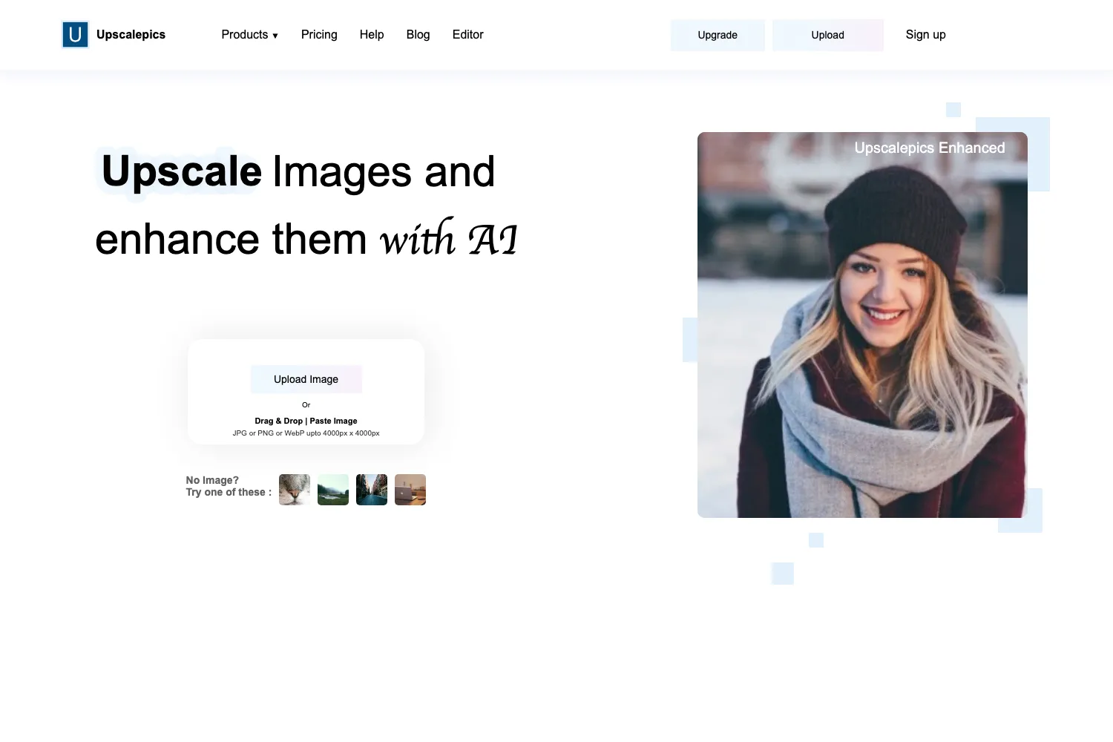
Task: Click the Upload Image button
Action: pyautogui.click(x=306, y=379)
